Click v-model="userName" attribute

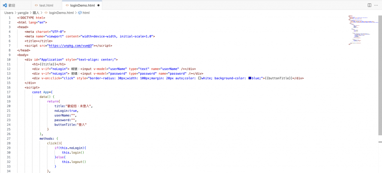[x=110, y=69]
